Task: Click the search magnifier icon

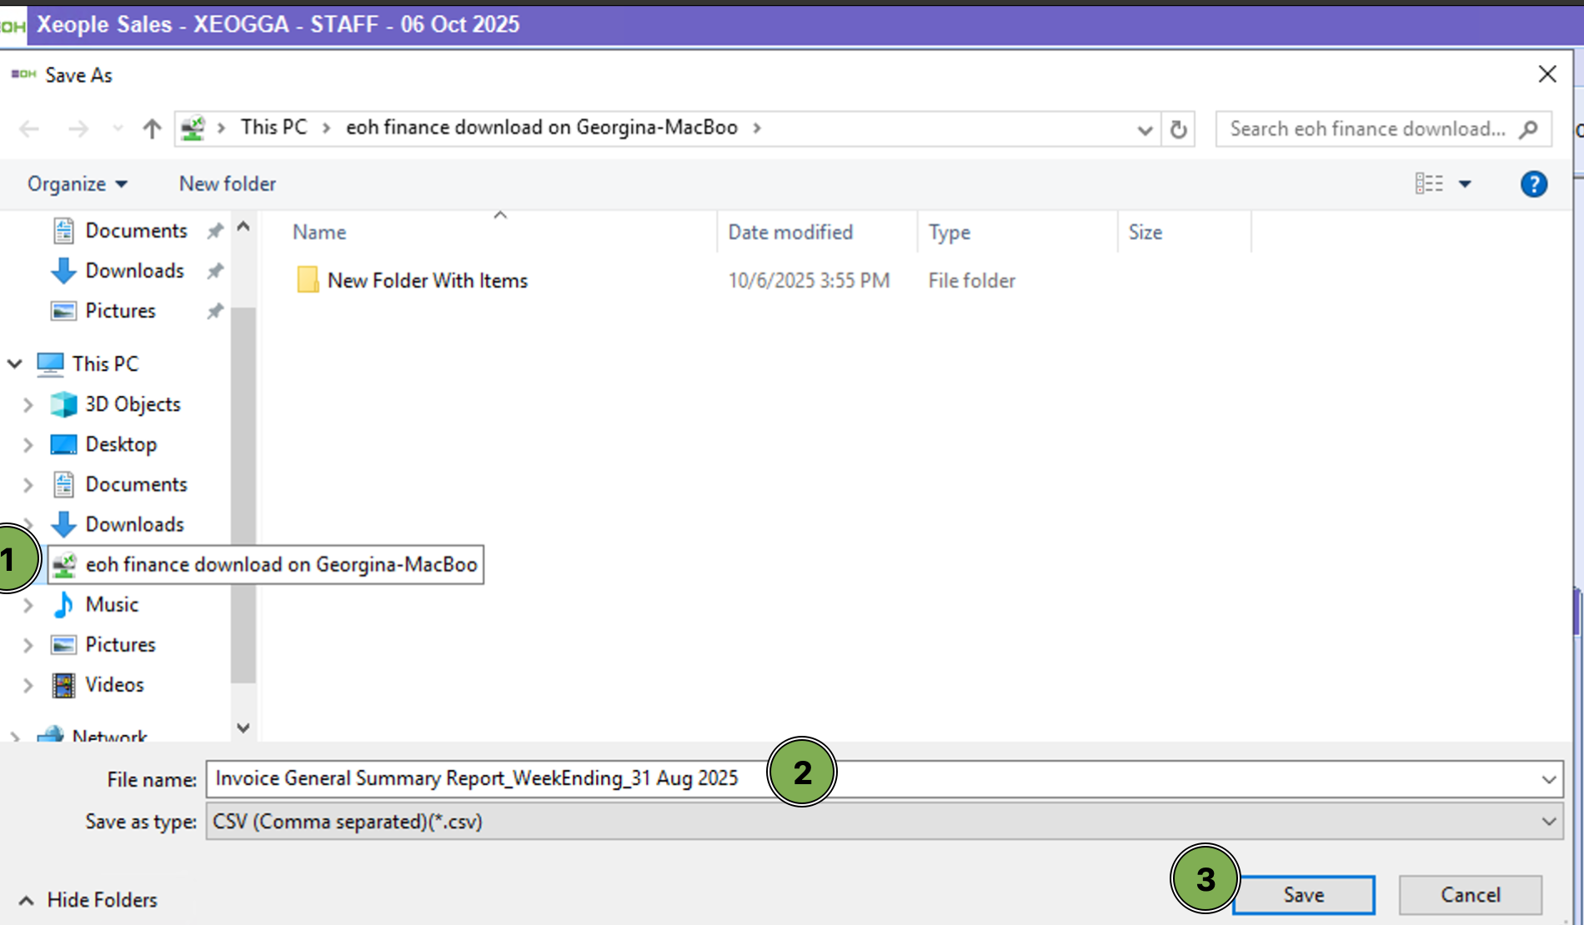Action: [x=1528, y=129]
